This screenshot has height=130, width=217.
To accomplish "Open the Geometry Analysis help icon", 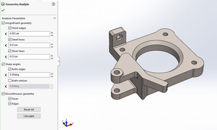I will [x=53, y=4].
